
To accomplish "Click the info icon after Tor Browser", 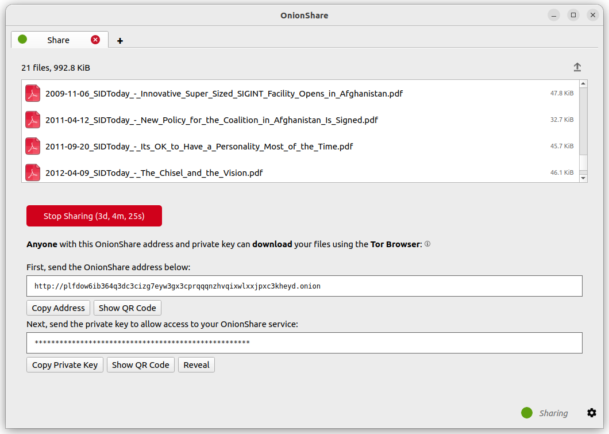I will [x=427, y=244].
